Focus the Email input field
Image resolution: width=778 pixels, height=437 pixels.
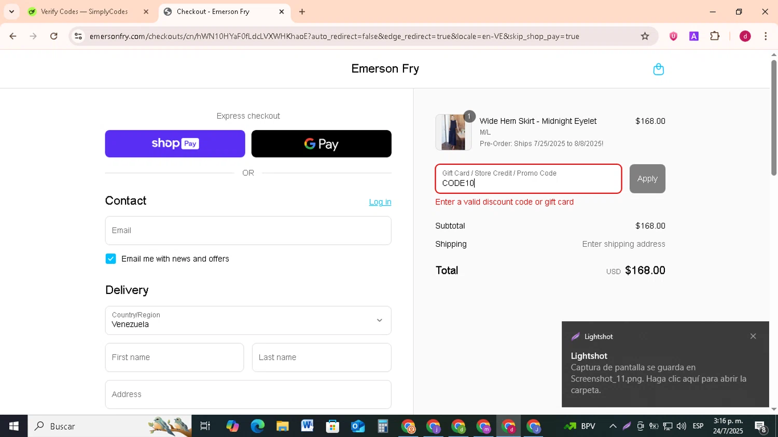[x=248, y=231]
